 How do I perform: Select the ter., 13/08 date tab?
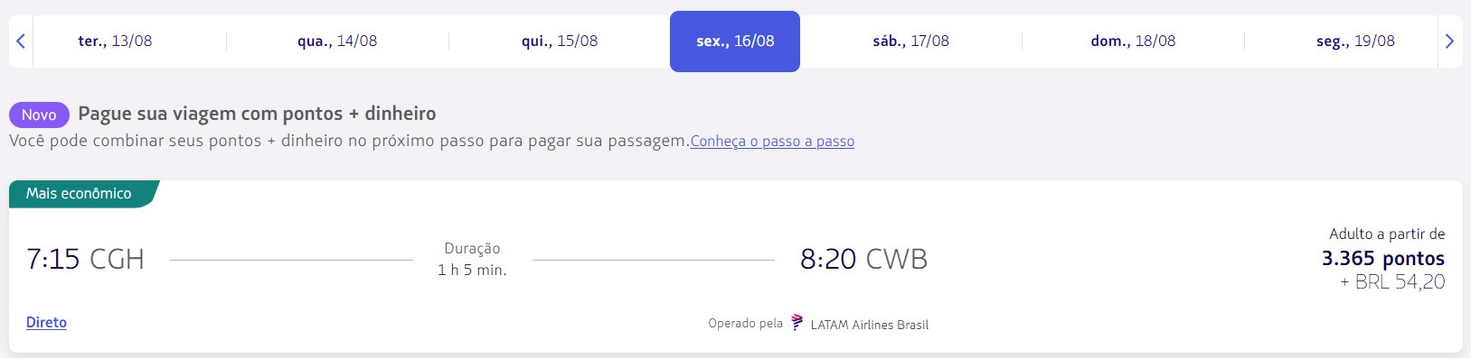tap(115, 41)
